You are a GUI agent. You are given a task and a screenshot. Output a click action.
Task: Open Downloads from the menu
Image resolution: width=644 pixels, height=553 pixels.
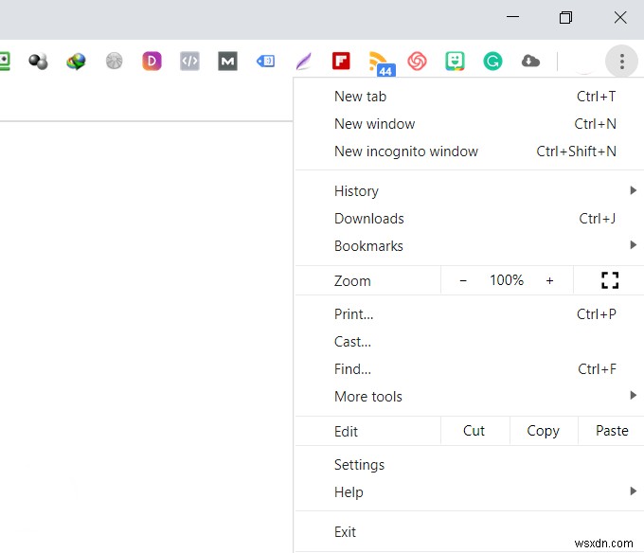coord(469,219)
